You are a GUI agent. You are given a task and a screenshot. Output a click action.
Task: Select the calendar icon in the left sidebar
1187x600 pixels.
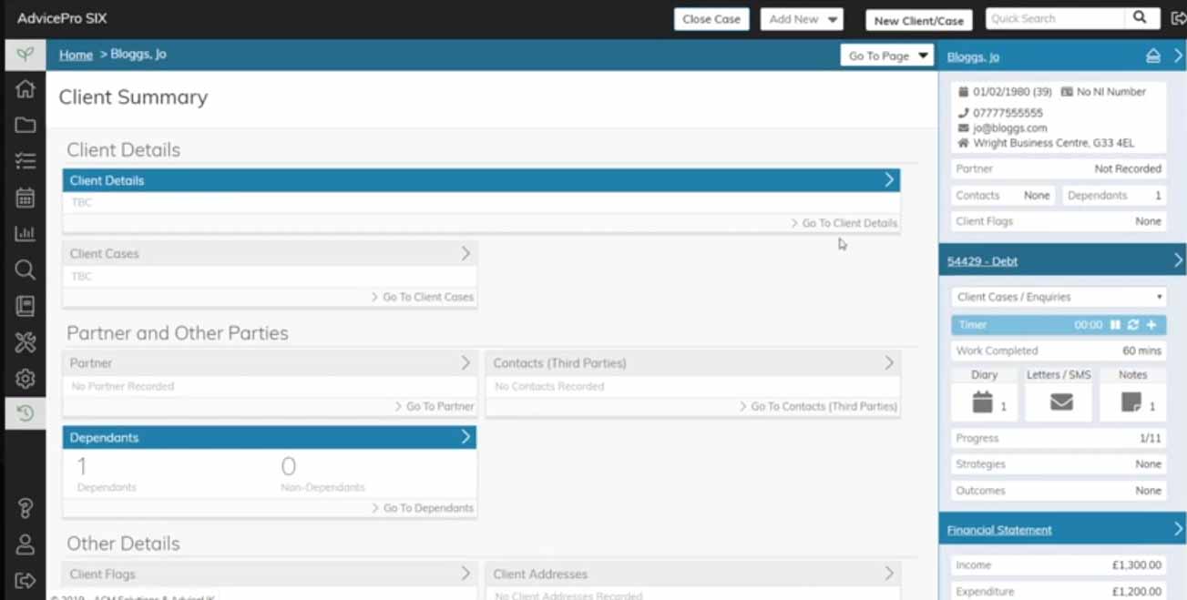(25, 198)
